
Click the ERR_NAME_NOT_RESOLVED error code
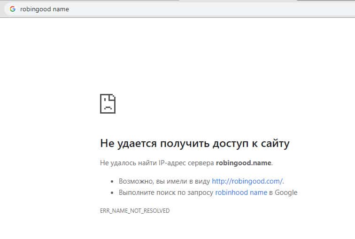click(135, 211)
